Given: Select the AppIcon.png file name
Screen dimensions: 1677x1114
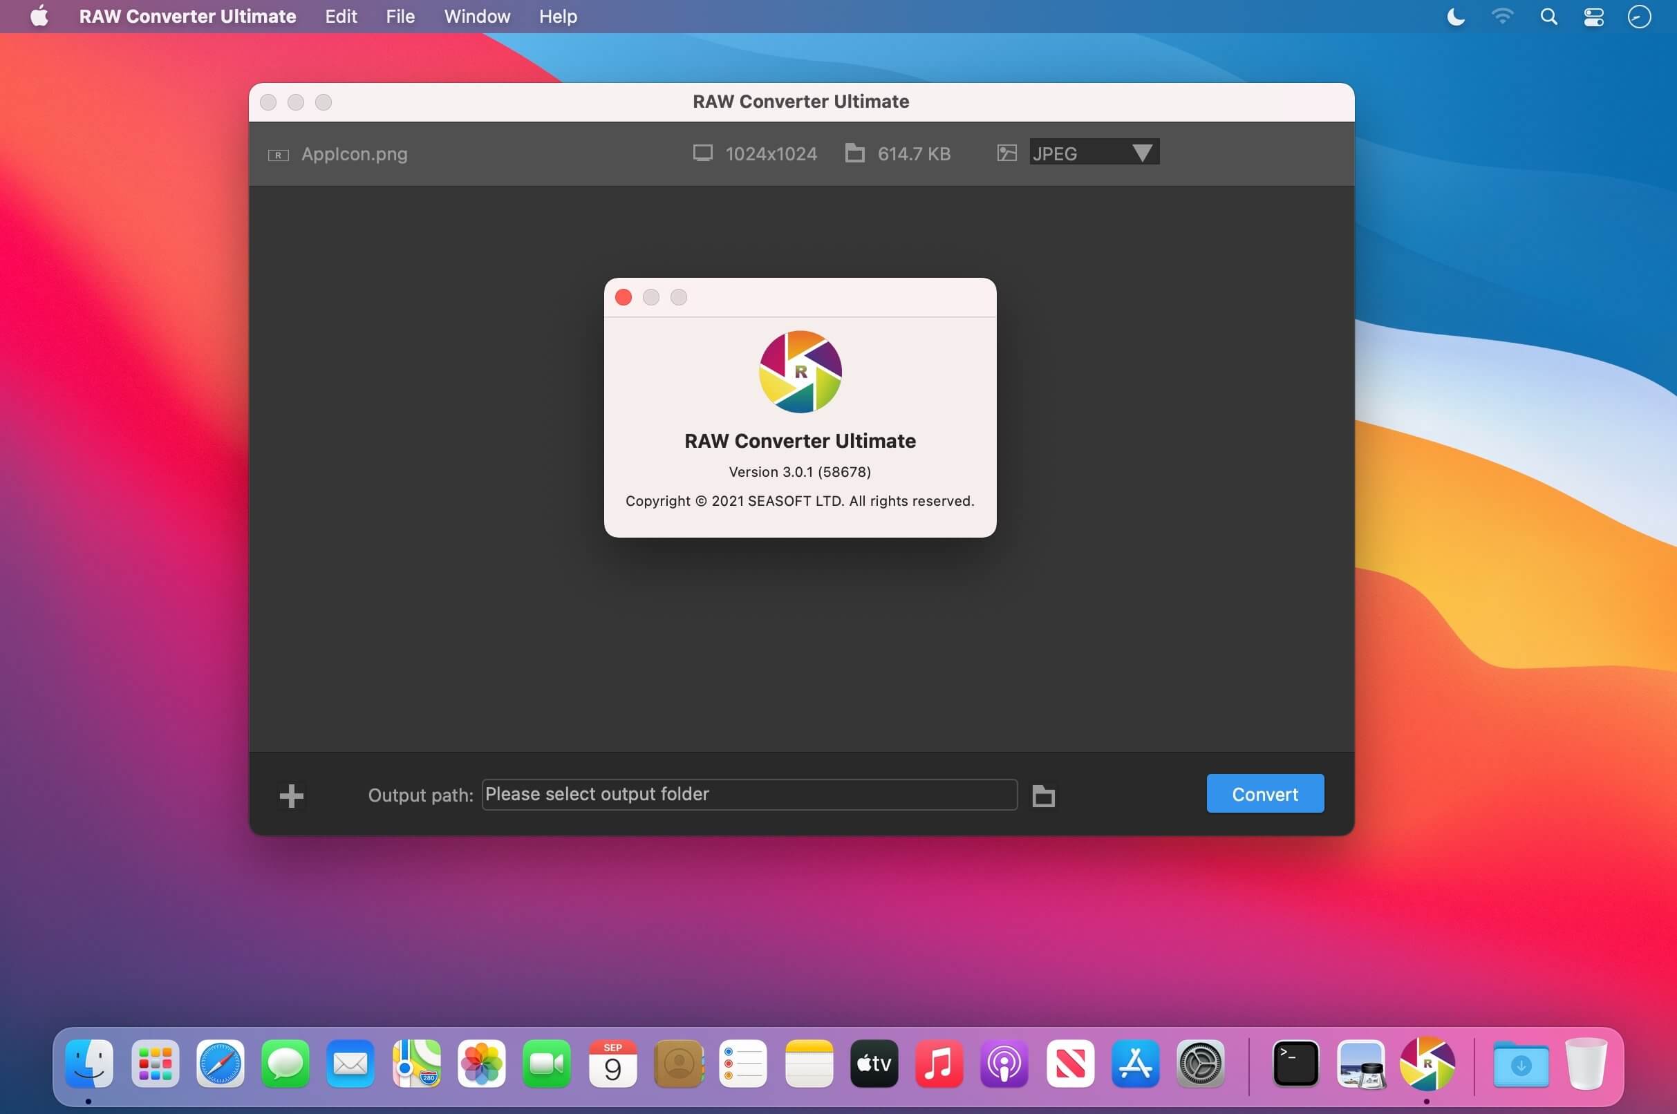Looking at the screenshot, I should (x=355, y=154).
